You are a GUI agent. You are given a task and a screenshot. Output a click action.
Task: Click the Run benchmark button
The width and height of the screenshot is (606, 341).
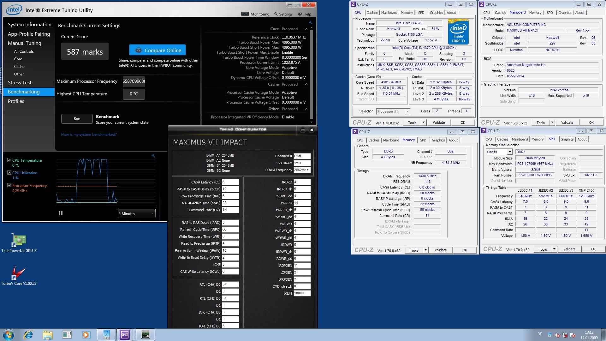pyautogui.click(x=77, y=119)
